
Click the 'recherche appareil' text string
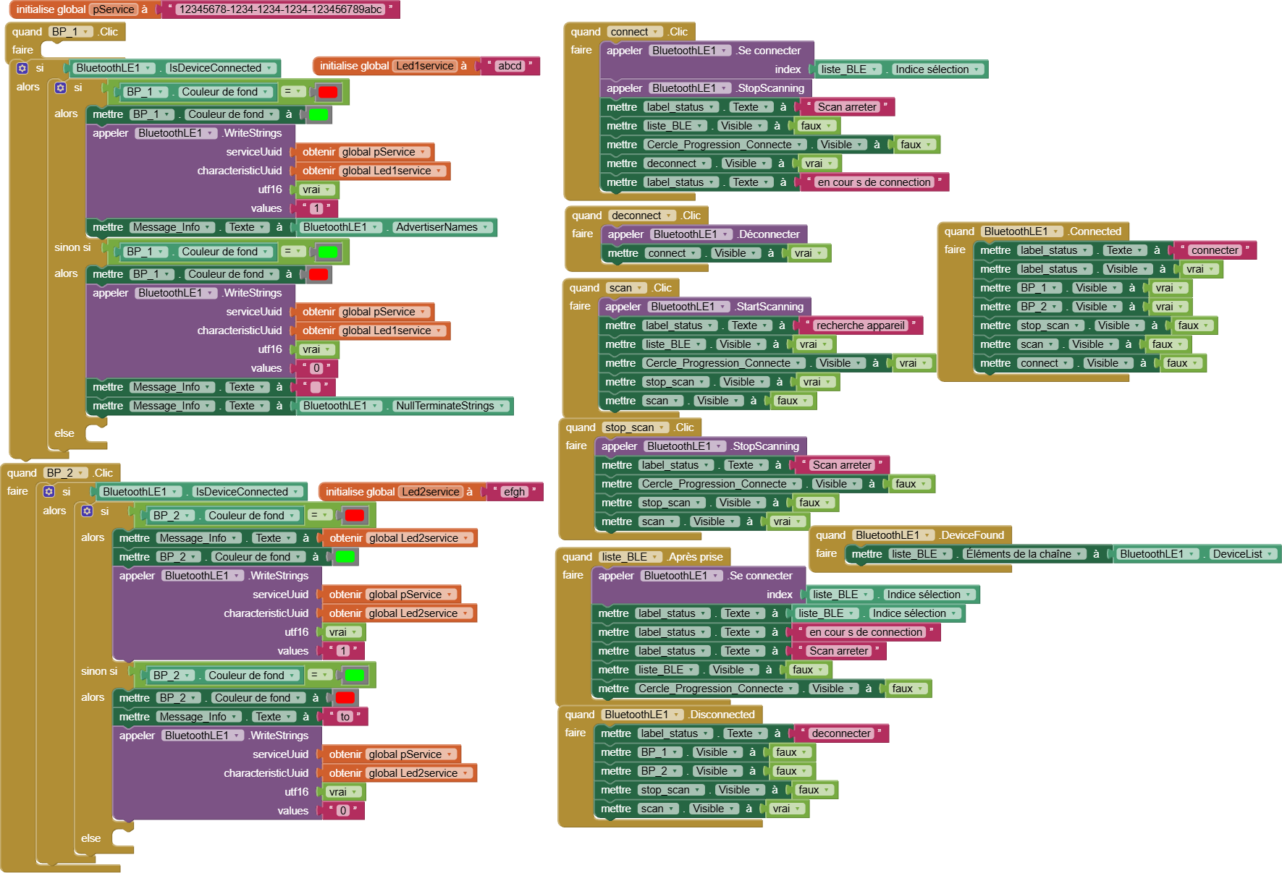[x=860, y=325]
